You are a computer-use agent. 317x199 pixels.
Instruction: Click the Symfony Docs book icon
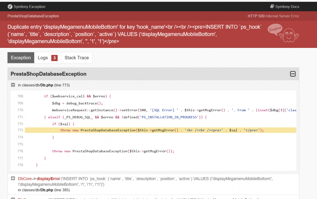pos(272,6)
